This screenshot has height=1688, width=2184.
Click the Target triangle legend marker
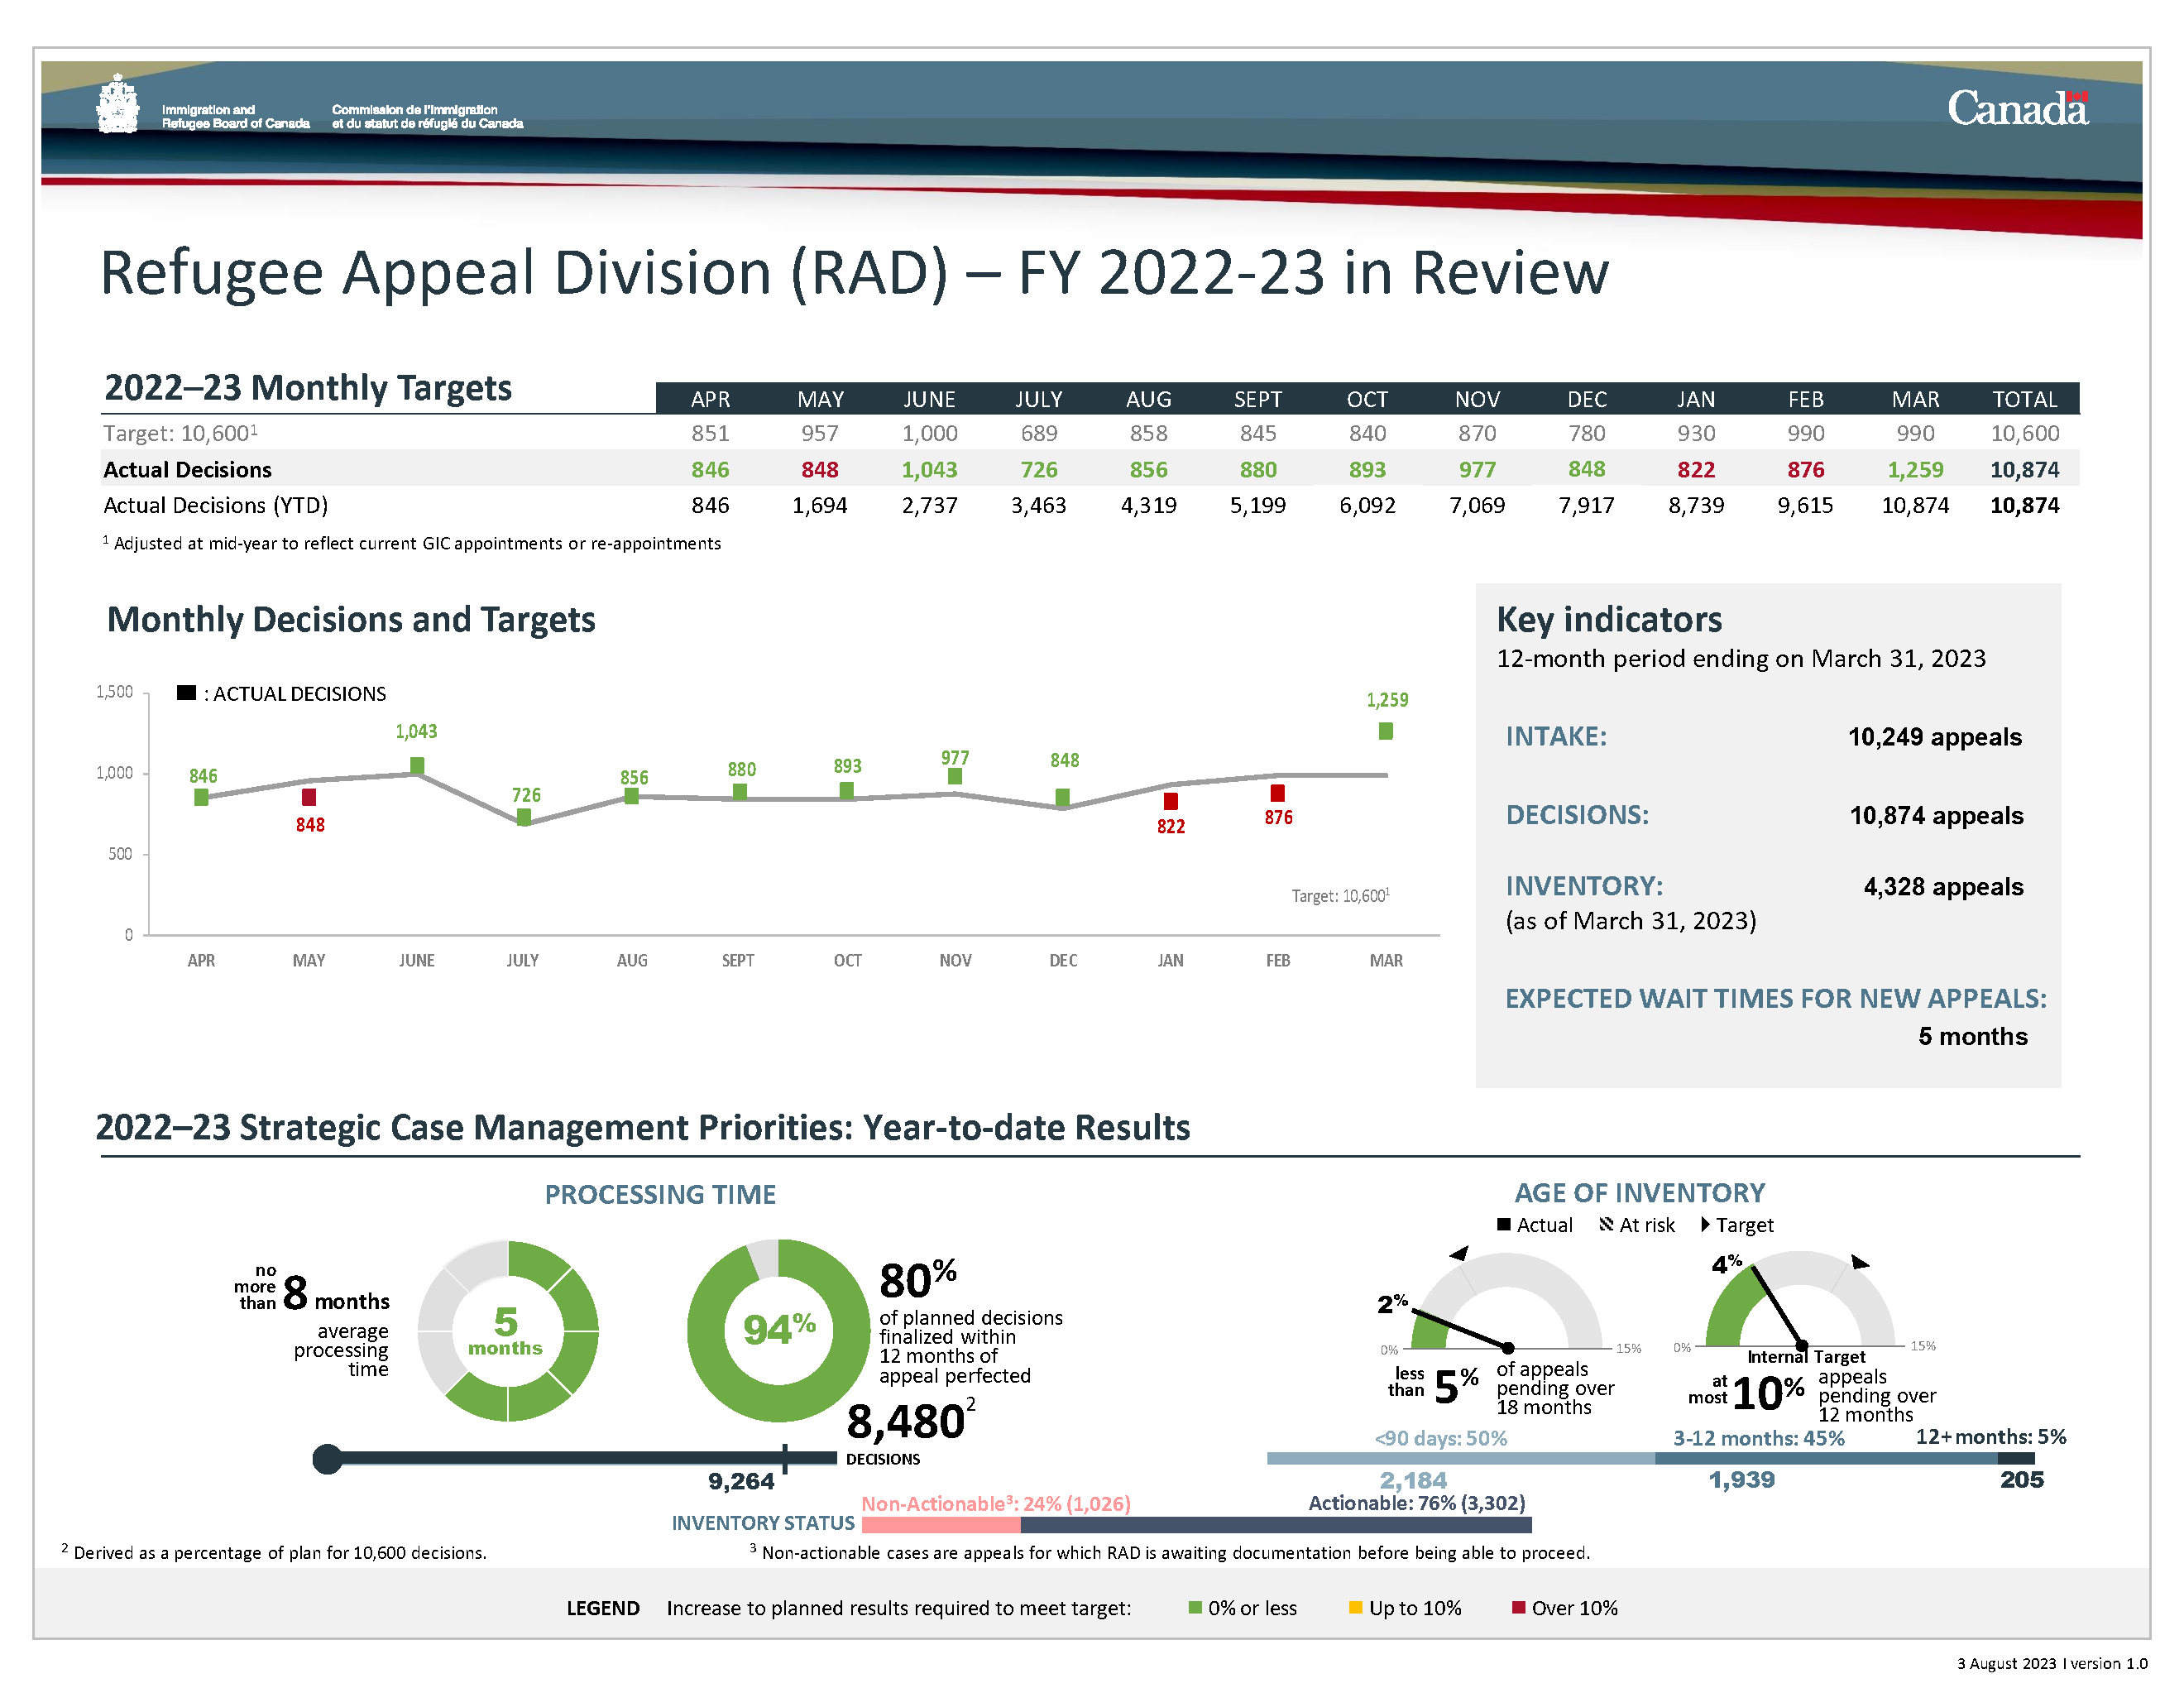[1705, 1224]
